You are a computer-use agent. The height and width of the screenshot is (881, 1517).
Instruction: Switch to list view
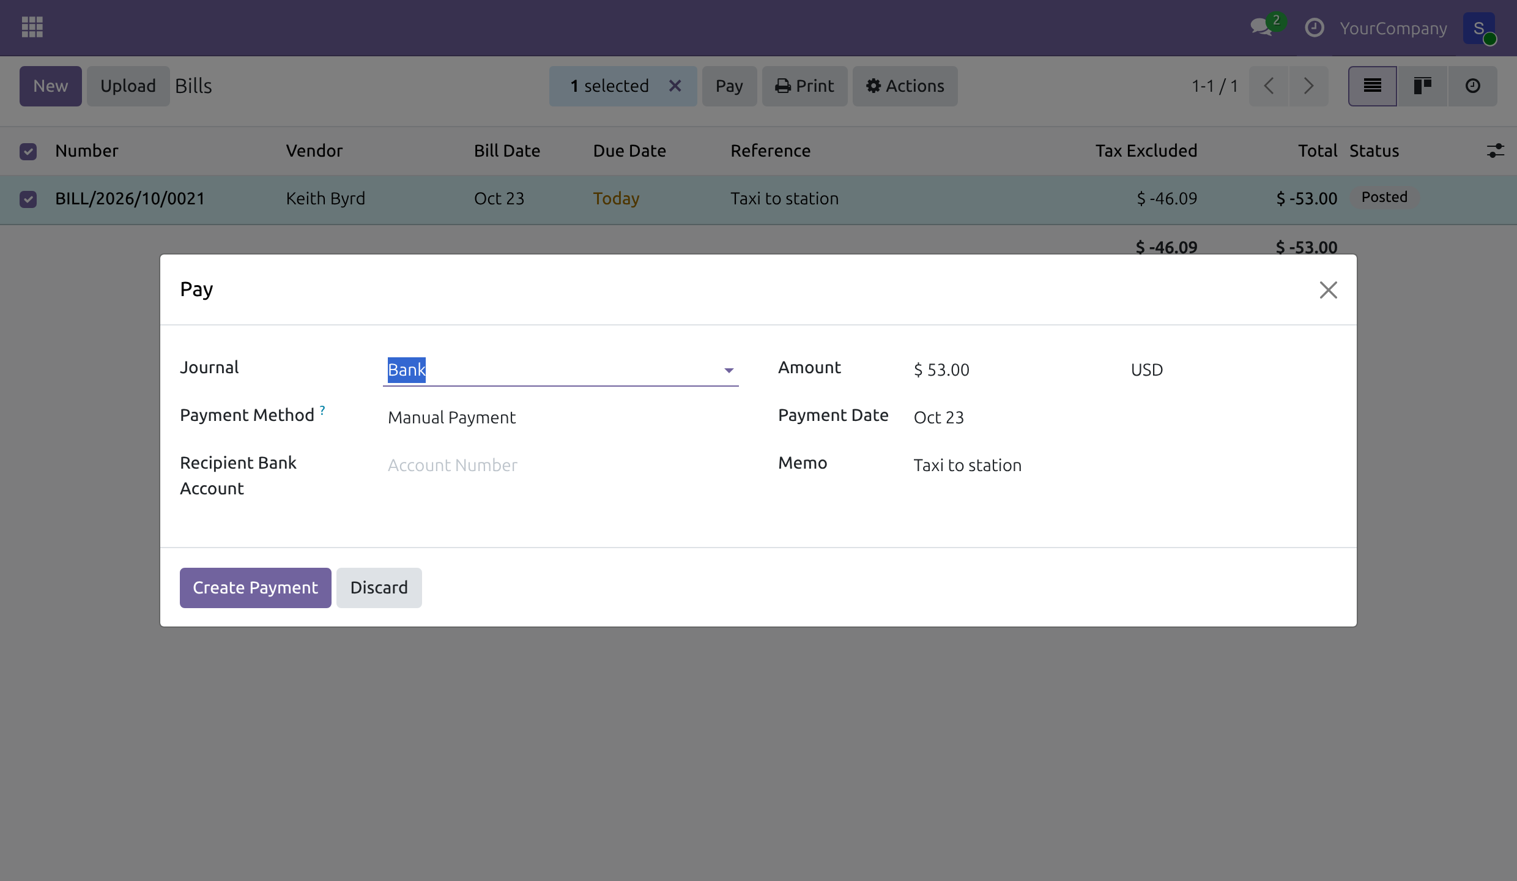coord(1373,86)
